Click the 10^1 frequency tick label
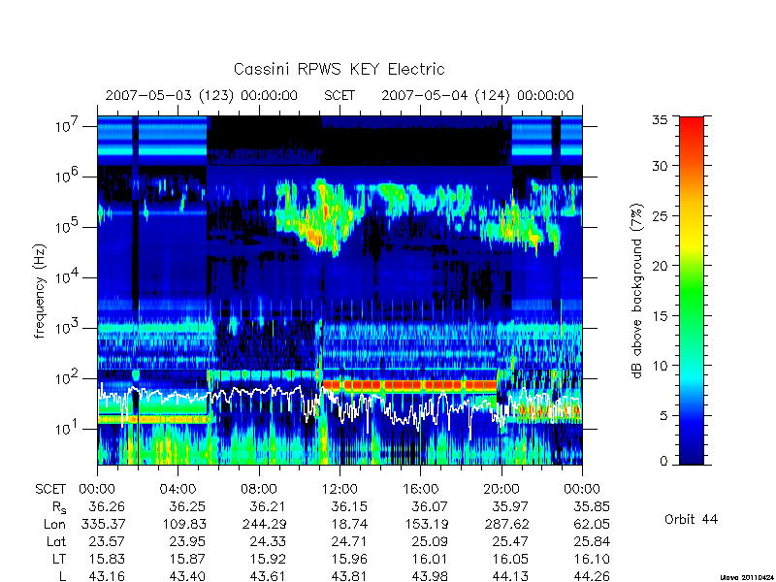This screenshot has height=582, width=776. click(68, 428)
